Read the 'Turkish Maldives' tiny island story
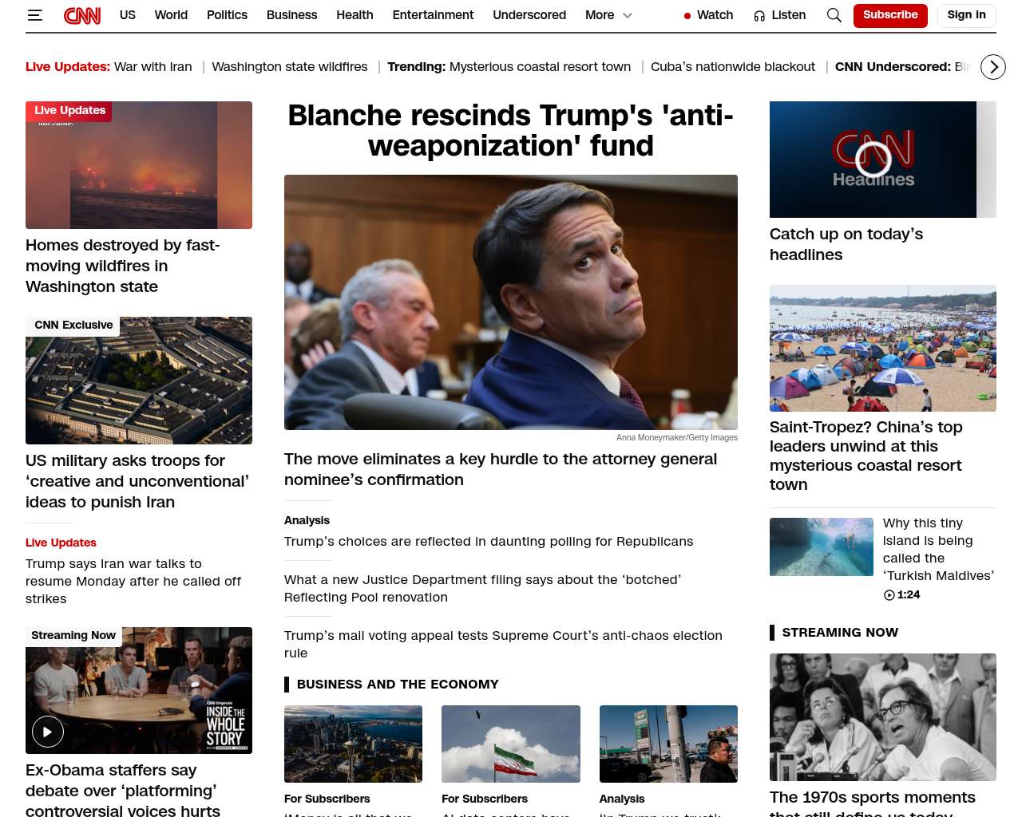The height and width of the screenshot is (817, 1022). (938, 549)
